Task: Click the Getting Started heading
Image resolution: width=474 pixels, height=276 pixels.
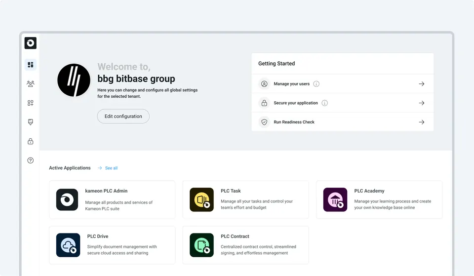Action: pyautogui.click(x=276, y=64)
